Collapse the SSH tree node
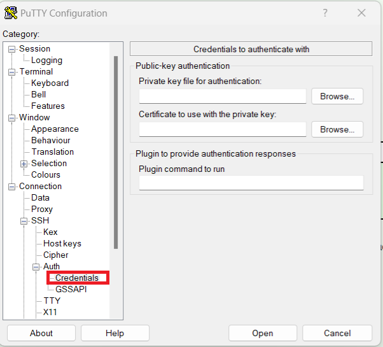Screen dimensions: 383x347 tap(24, 221)
